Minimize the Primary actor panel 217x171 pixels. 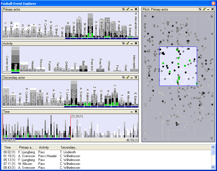[132, 9]
